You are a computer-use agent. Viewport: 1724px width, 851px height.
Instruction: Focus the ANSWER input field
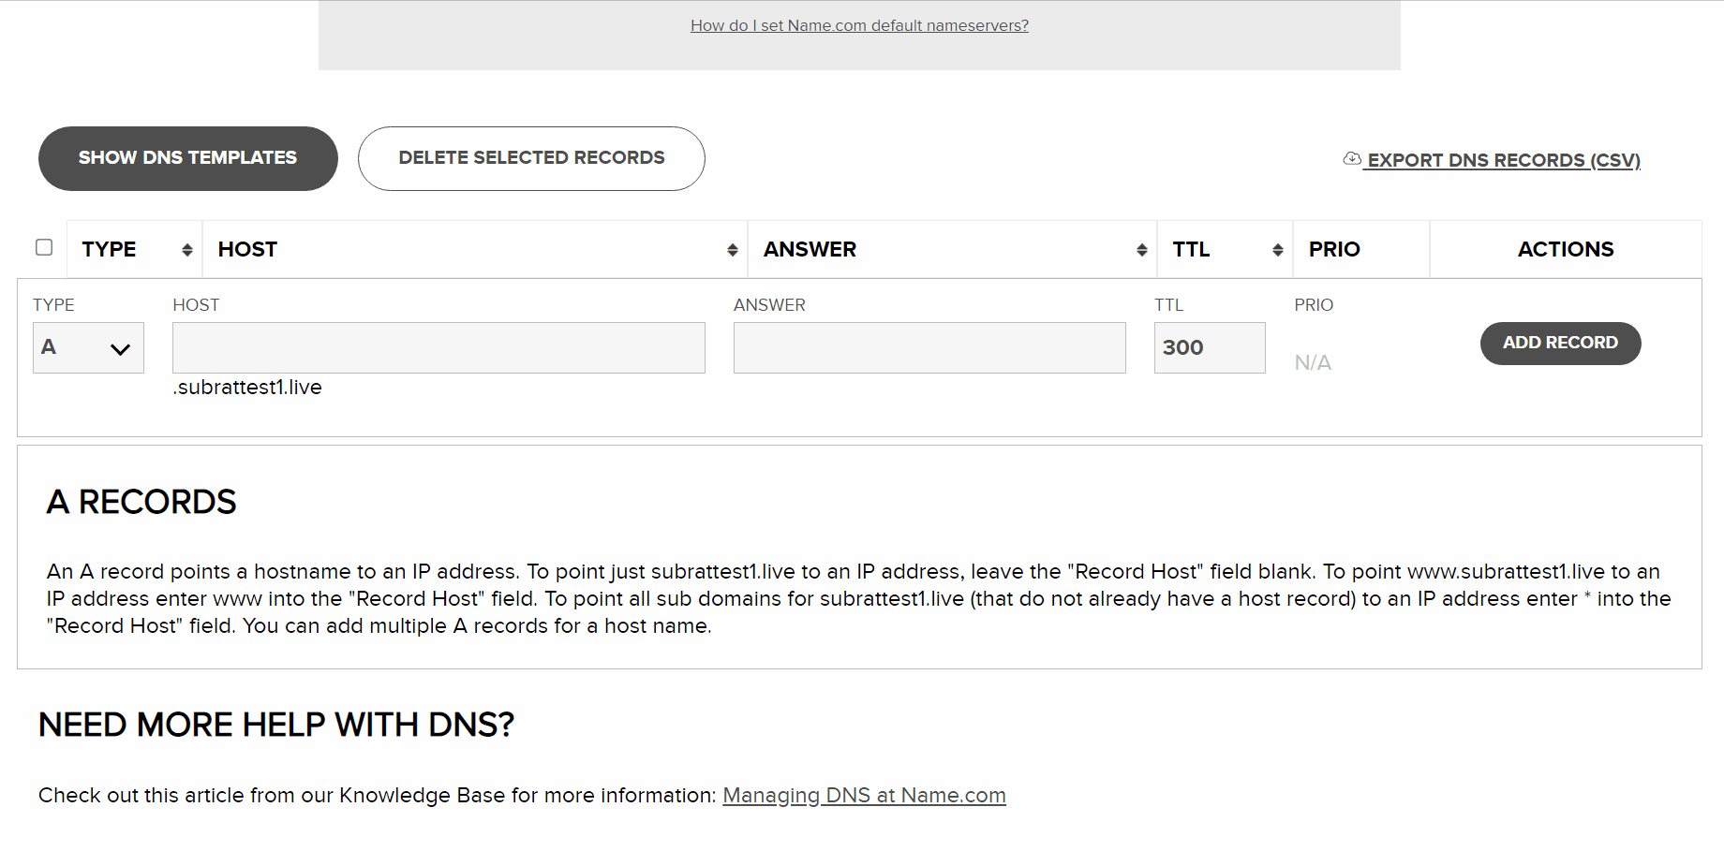point(929,347)
